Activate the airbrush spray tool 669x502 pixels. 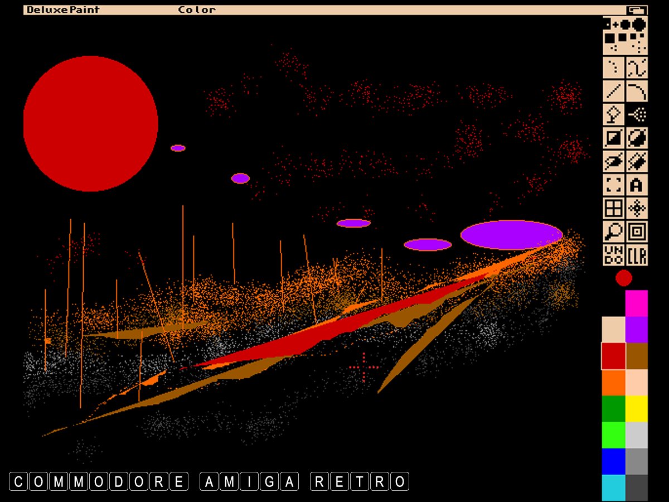637,115
